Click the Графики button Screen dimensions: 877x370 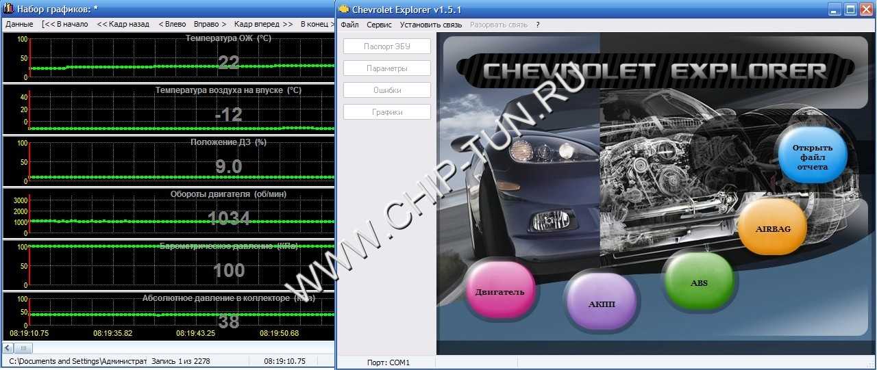[x=387, y=112]
